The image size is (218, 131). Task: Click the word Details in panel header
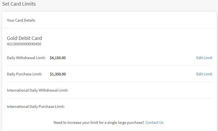29,20
